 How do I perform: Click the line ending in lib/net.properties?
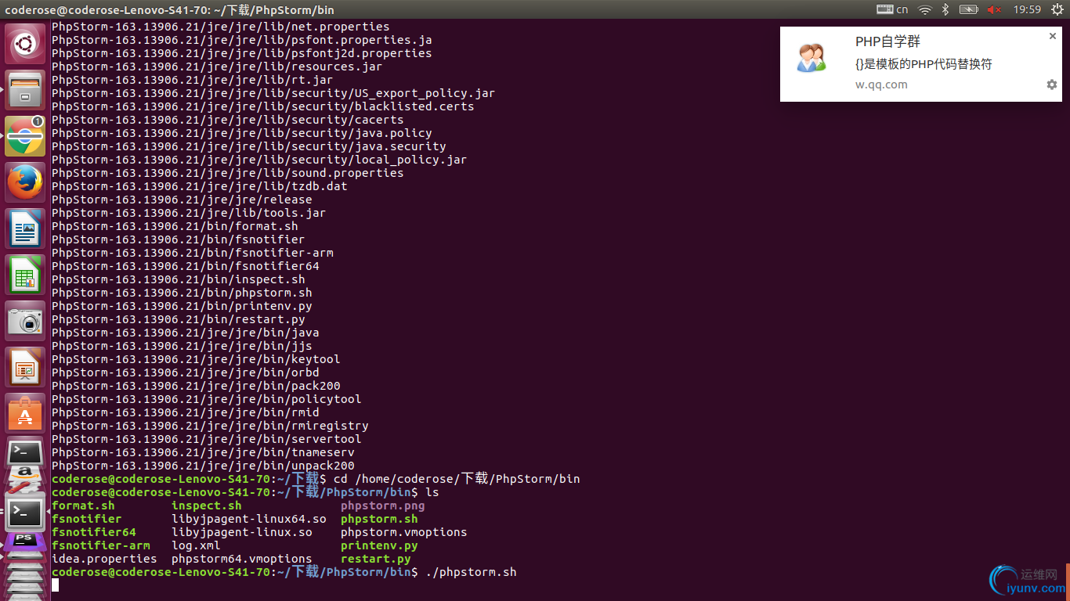coord(221,27)
